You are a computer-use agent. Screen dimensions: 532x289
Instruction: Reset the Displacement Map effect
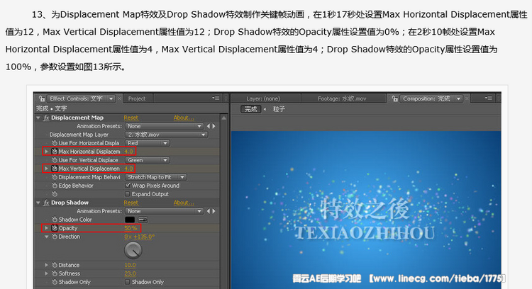tap(131, 118)
